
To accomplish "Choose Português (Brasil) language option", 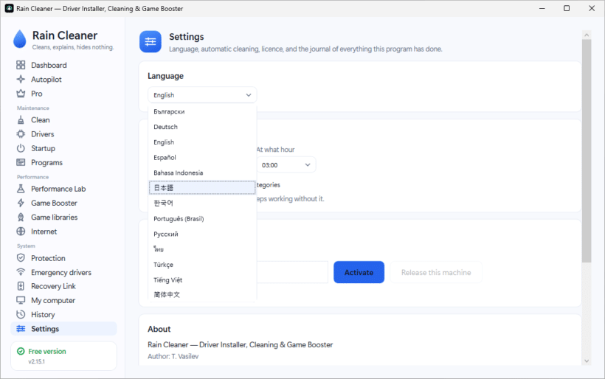I will pyautogui.click(x=202, y=218).
